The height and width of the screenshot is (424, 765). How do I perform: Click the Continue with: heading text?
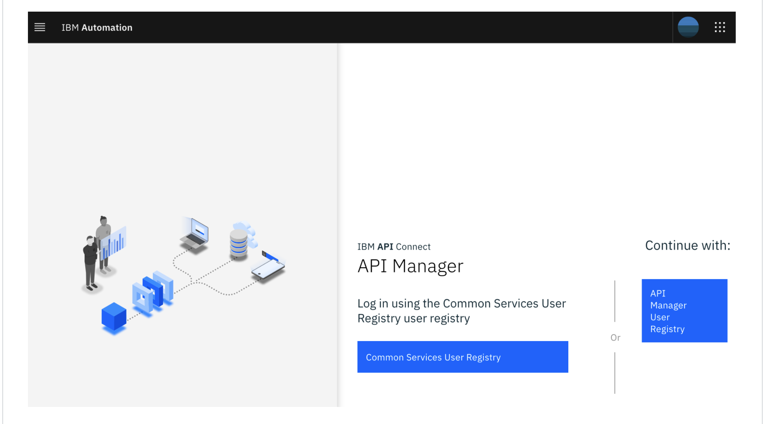coord(687,245)
